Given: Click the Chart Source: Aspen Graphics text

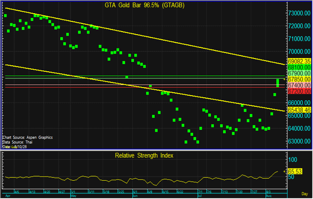Looking at the screenshot, I should (x=28, y=137).
